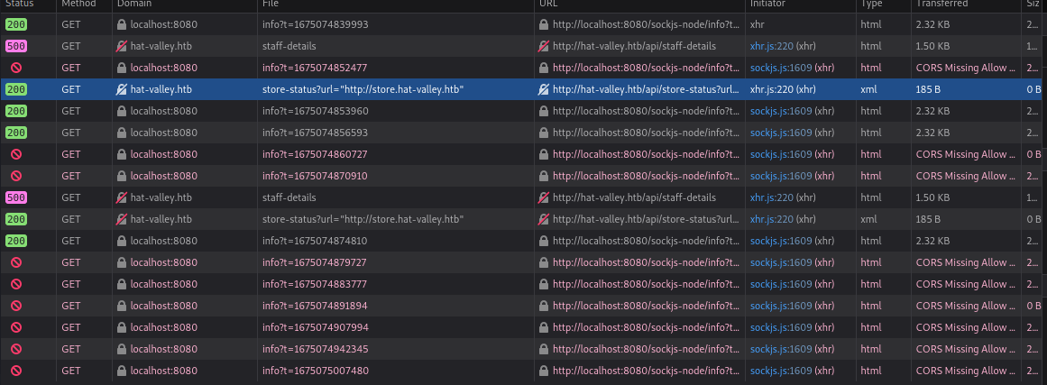The width and height of the screenshot is (1047, 385).
Task: Click the 200 status badge for info?t=1675074839993
Action: [x=15, y=24]
